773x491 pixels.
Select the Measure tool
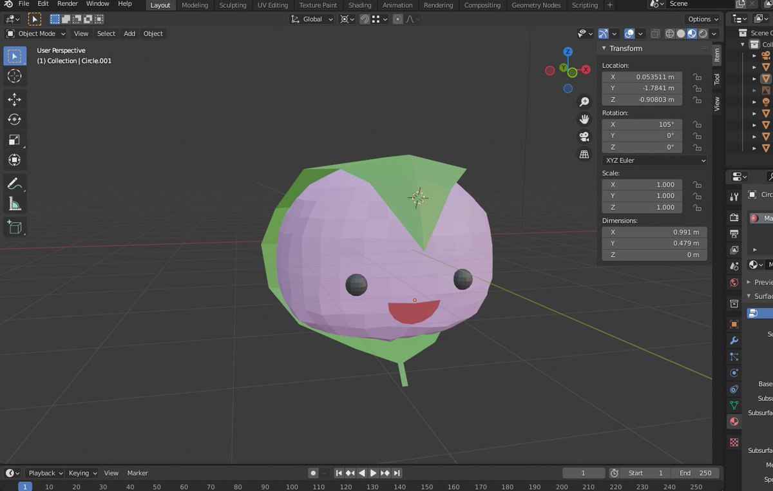[x=15, y=204]
